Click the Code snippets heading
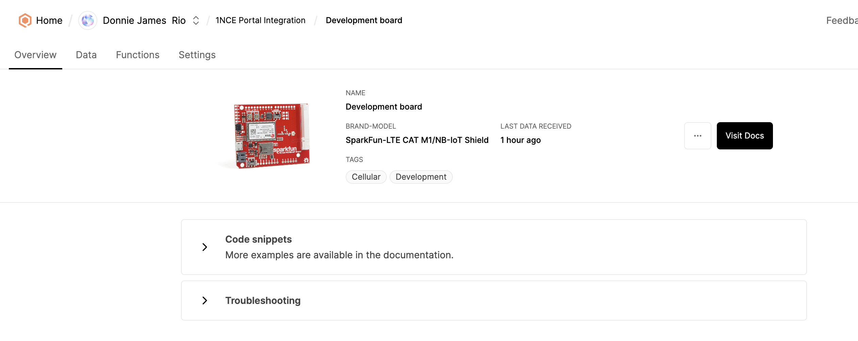 coord(259,239)
